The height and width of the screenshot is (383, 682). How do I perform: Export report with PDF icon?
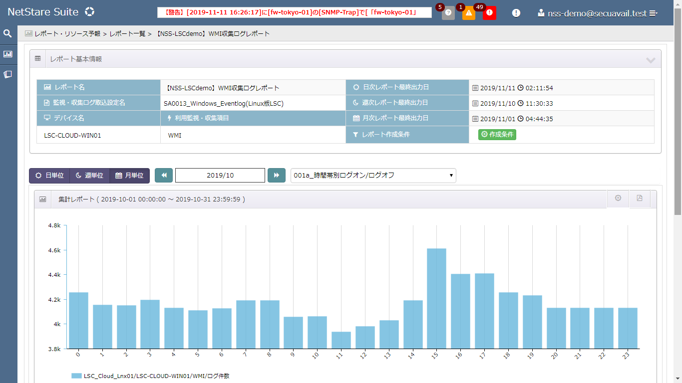(640, 198)
